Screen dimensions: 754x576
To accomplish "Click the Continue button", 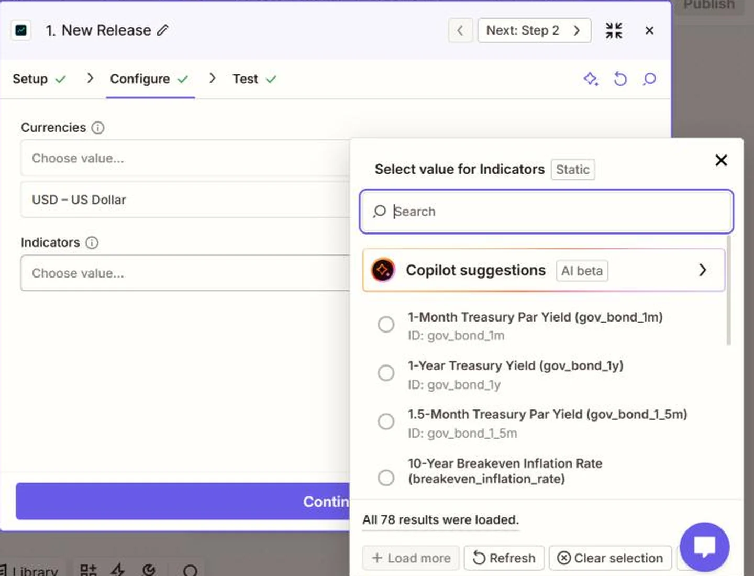I will [x=183, y=502].
